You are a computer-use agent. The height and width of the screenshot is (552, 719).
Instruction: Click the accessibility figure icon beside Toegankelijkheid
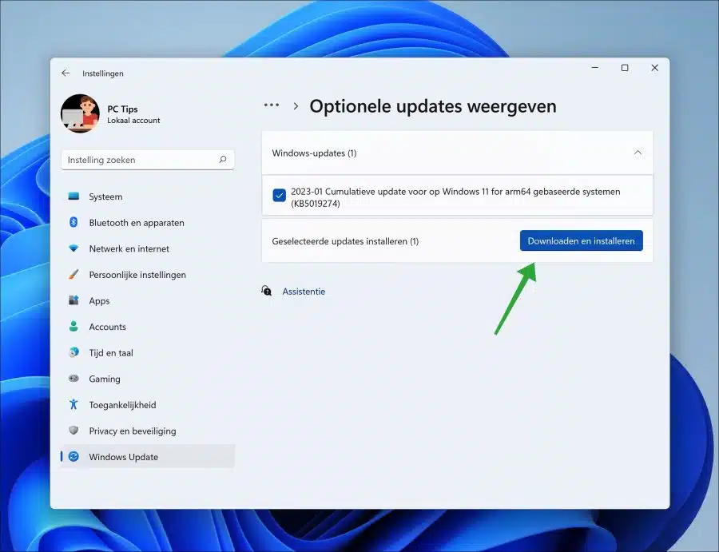[x=73, y=404]
